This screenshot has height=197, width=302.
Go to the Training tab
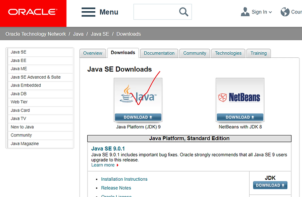(x=258, y=53)
